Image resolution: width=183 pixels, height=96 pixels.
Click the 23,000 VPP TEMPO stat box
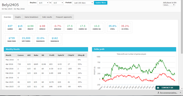(26, 40)
